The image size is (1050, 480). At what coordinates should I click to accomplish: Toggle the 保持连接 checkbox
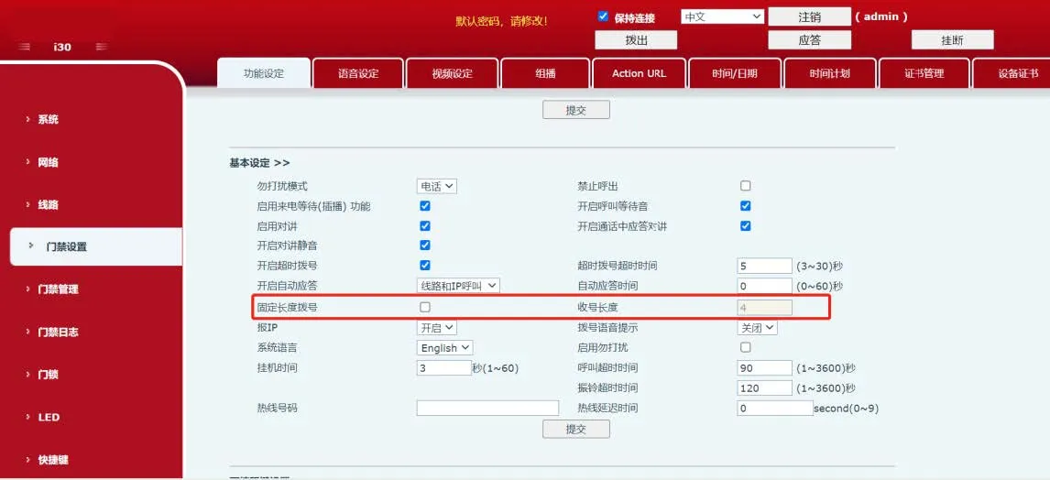pyautogui.click(x=603, y=16)
